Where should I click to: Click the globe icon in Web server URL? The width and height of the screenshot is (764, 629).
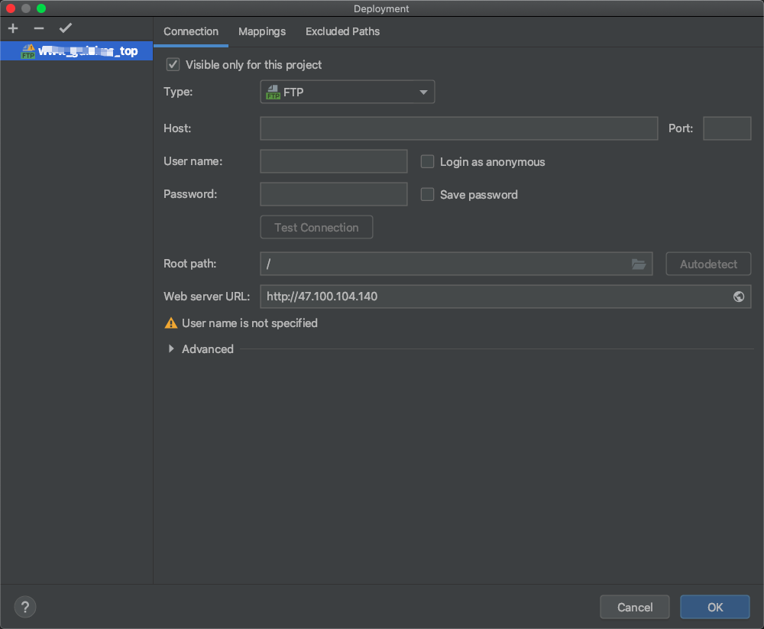(x=739, y=297)
